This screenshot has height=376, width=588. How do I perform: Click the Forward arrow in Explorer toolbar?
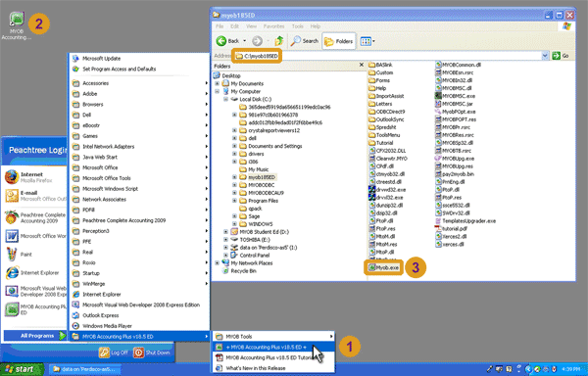pyautogui.click(x=257, y=41)
